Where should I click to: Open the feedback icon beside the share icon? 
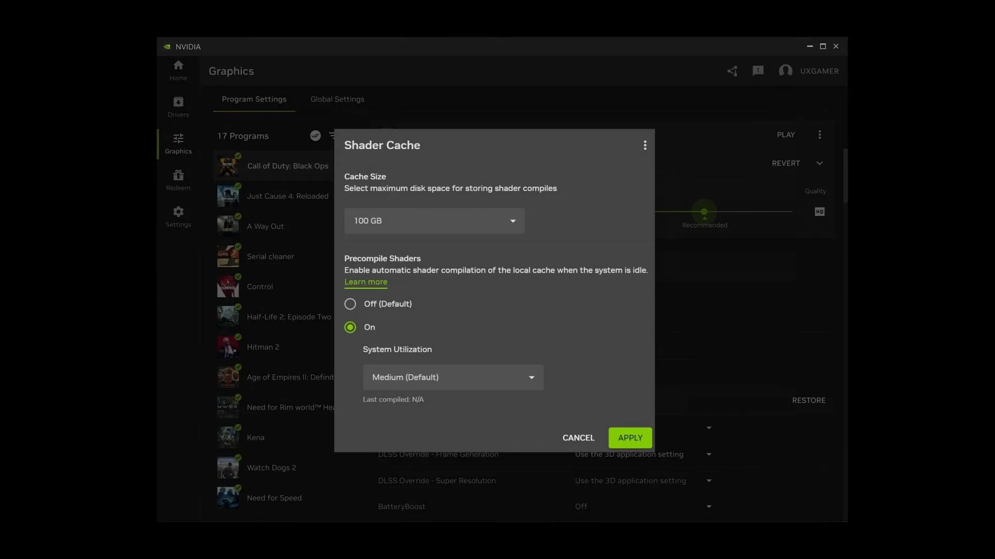758,71
